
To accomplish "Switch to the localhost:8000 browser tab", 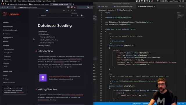I will point(17,4).
